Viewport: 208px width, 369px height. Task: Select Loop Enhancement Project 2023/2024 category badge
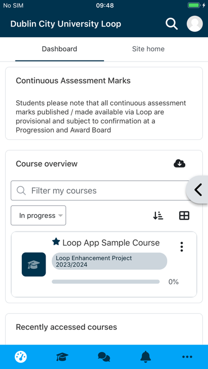coord(109,261)
